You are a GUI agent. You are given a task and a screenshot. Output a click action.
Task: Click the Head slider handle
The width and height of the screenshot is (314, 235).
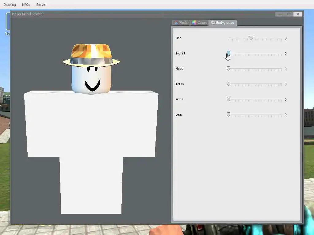tap(228, 68)
